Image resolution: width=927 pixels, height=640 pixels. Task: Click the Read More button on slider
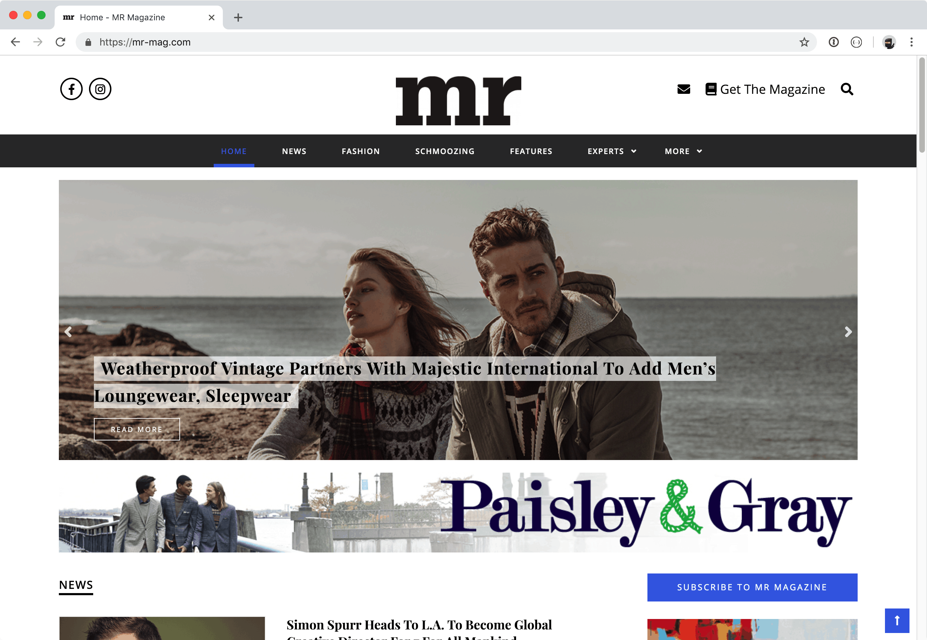tap(137, 429)
